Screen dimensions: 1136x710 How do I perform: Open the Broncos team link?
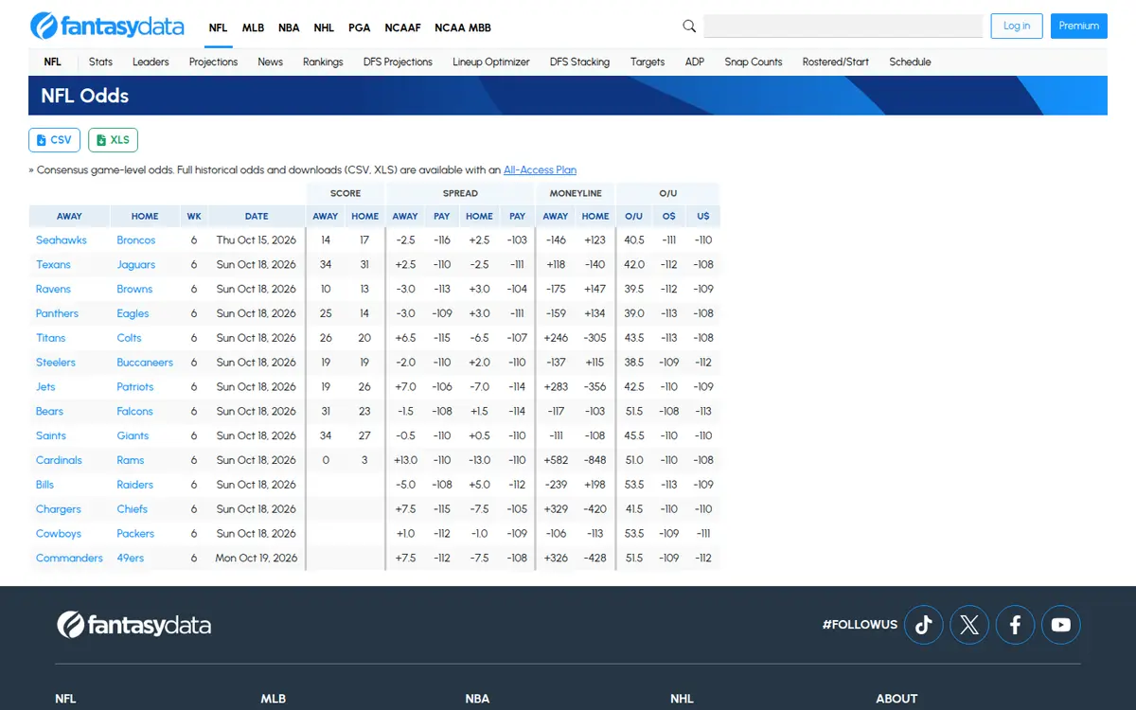[x=136, y=240]
